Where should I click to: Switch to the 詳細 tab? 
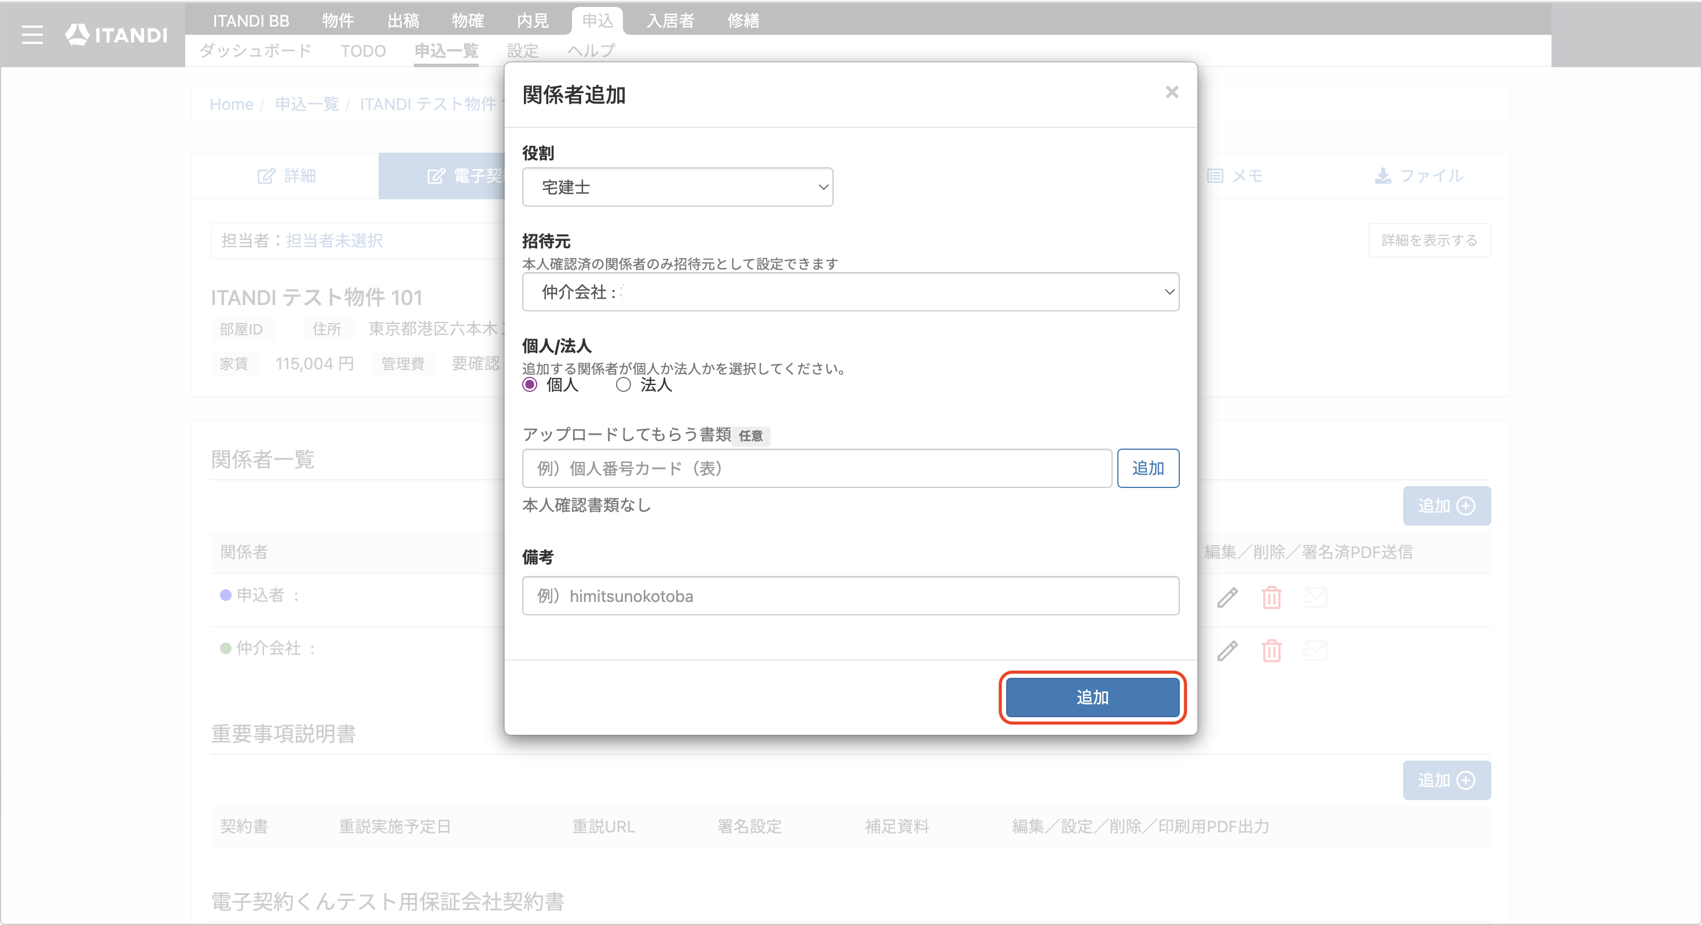point(286,176)
